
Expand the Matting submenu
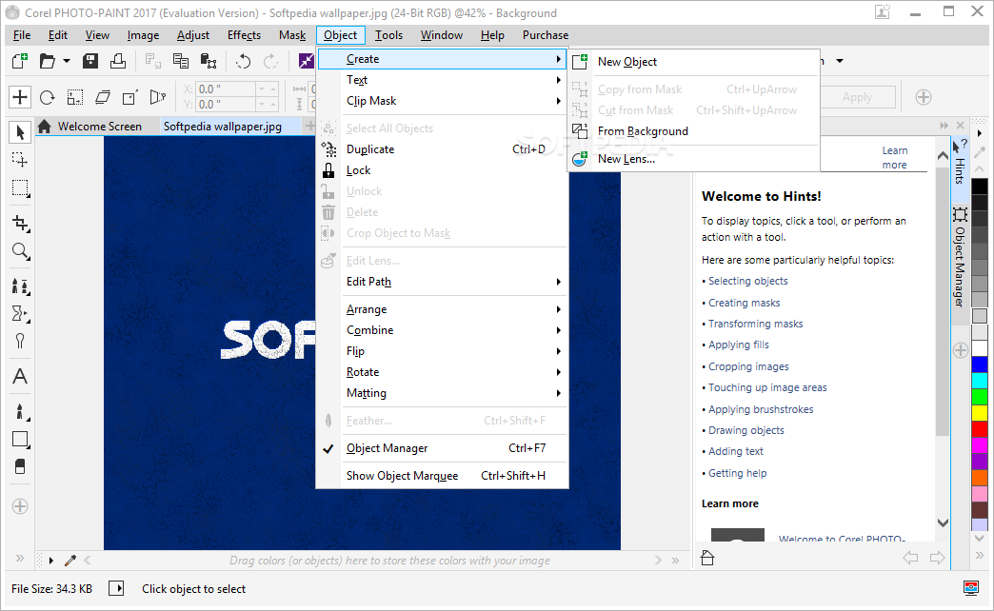[443, 392]
